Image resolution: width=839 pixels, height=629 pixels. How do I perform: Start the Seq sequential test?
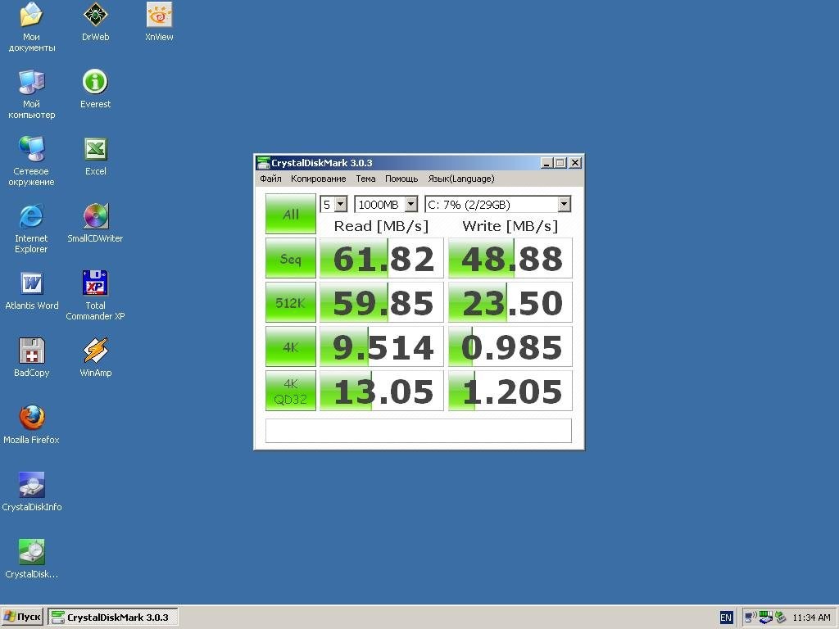pyautogui.click(x=291, y=258)
